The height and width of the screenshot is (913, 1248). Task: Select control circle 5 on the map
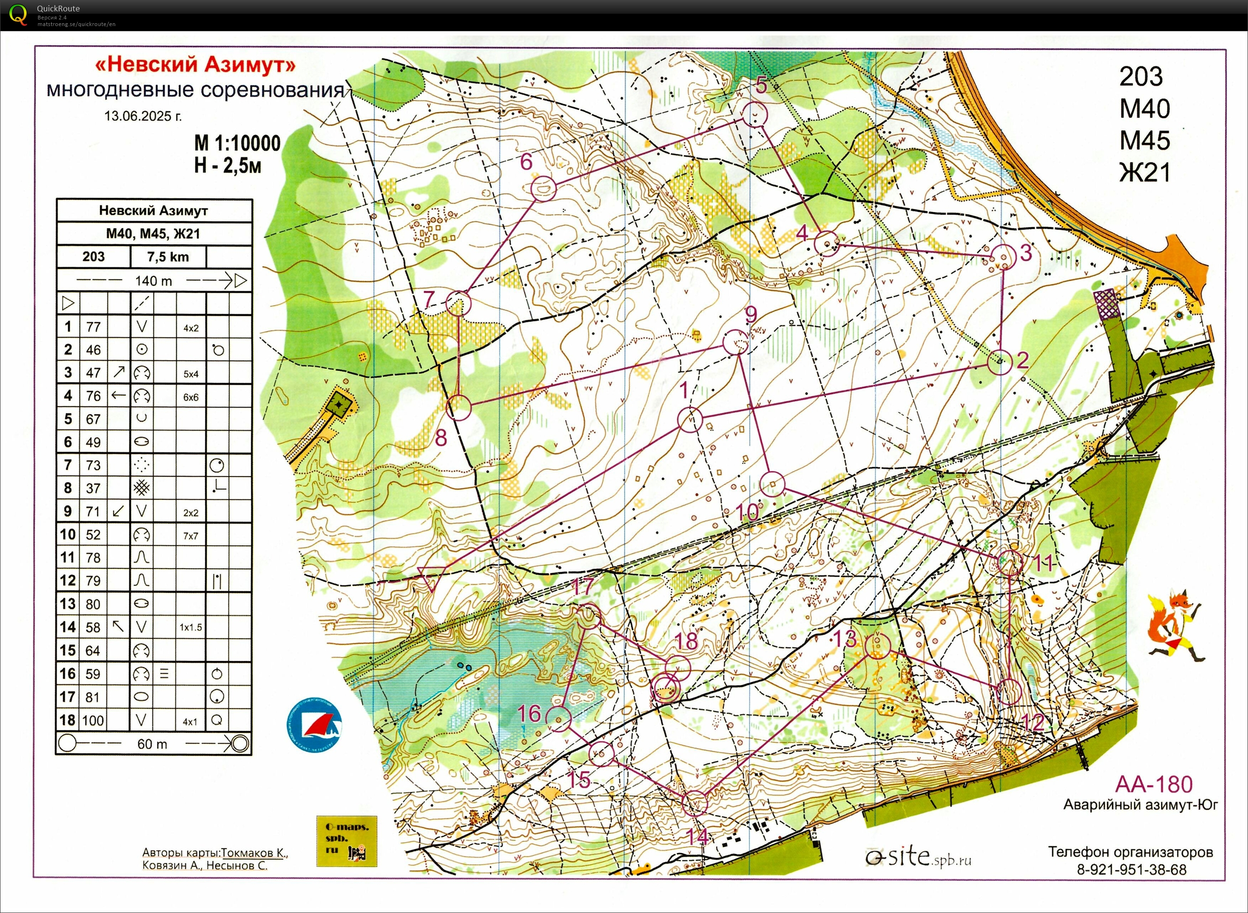point(756,115)
